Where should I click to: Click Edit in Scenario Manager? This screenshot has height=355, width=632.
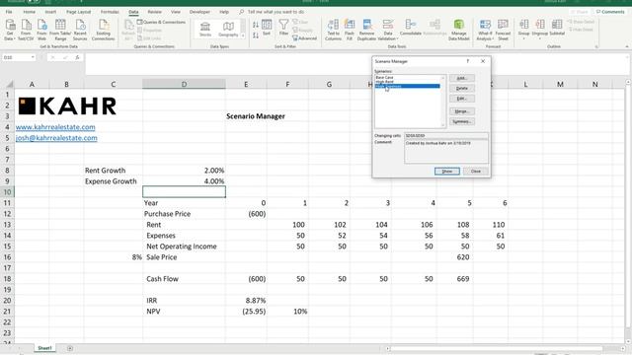tap(462, 99)
